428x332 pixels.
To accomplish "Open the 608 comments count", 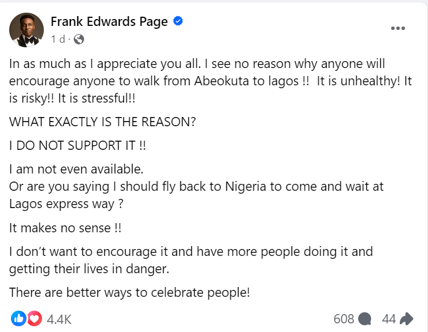I will (344, 319).
